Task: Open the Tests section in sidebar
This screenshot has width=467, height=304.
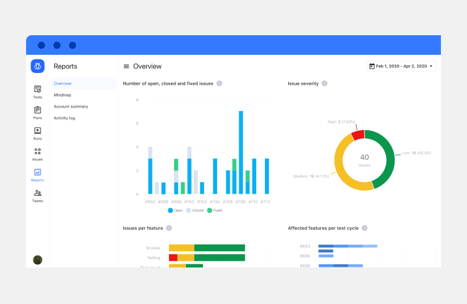Action: (x=38, y=91)
